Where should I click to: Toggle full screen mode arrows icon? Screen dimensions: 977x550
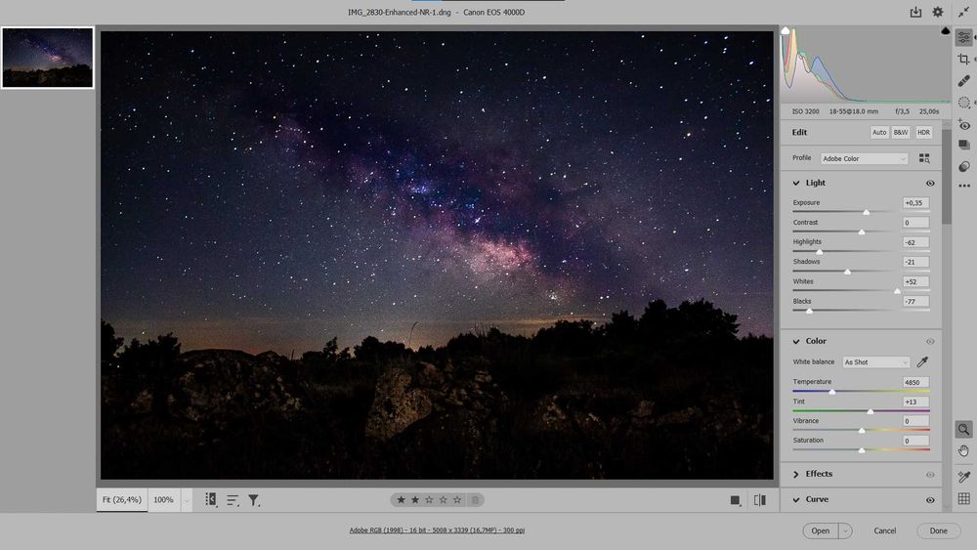[x=964, y=12]
